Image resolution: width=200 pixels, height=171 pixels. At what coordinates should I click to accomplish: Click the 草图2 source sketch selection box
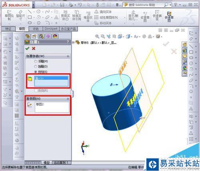point(52,107)
